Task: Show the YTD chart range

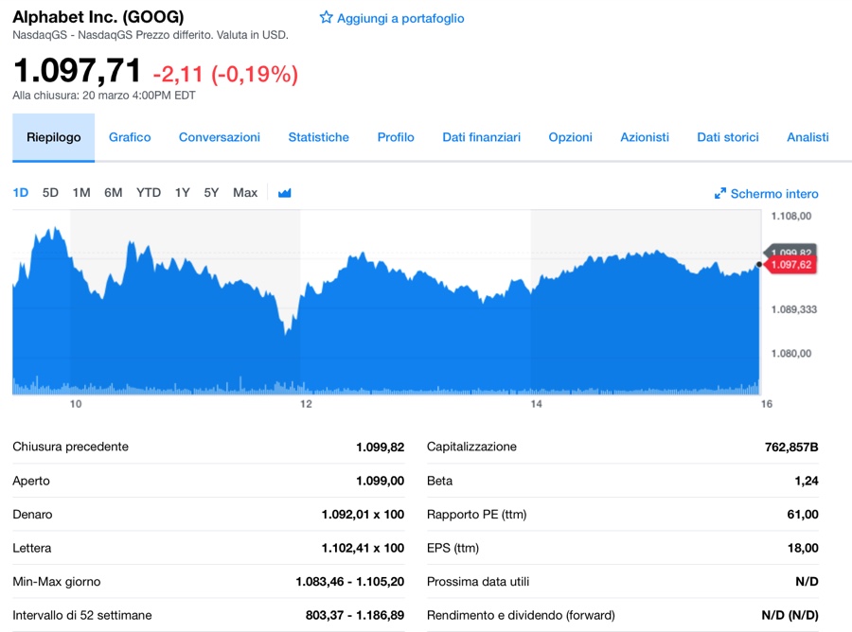Action: (x=149, y=193)
